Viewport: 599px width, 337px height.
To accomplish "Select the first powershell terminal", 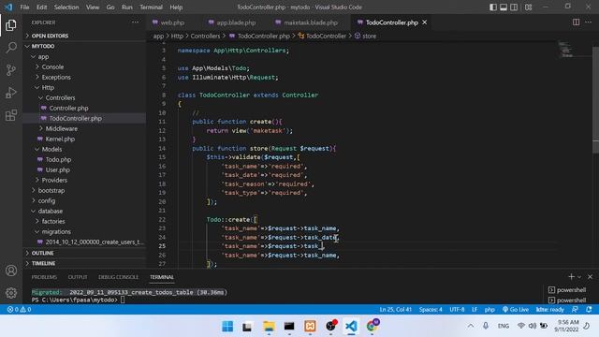I will pyautogui.click(x=567, y=290).
